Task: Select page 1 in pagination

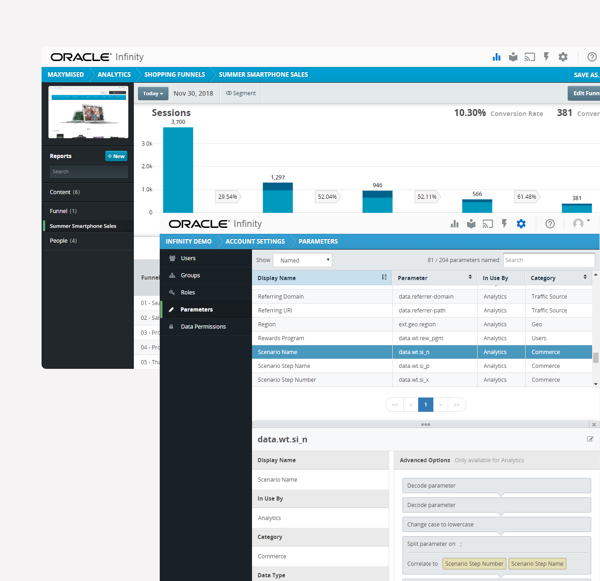Action: click(x=426, y=405)
